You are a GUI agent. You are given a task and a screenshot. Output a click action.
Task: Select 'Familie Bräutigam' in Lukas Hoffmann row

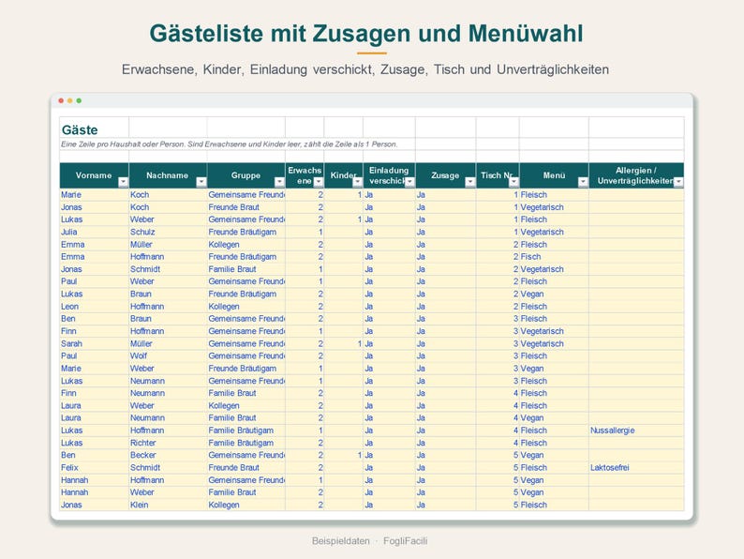point(246,431)
